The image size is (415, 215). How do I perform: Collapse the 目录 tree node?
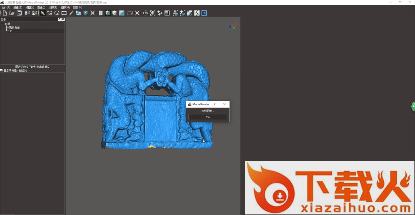2,24
